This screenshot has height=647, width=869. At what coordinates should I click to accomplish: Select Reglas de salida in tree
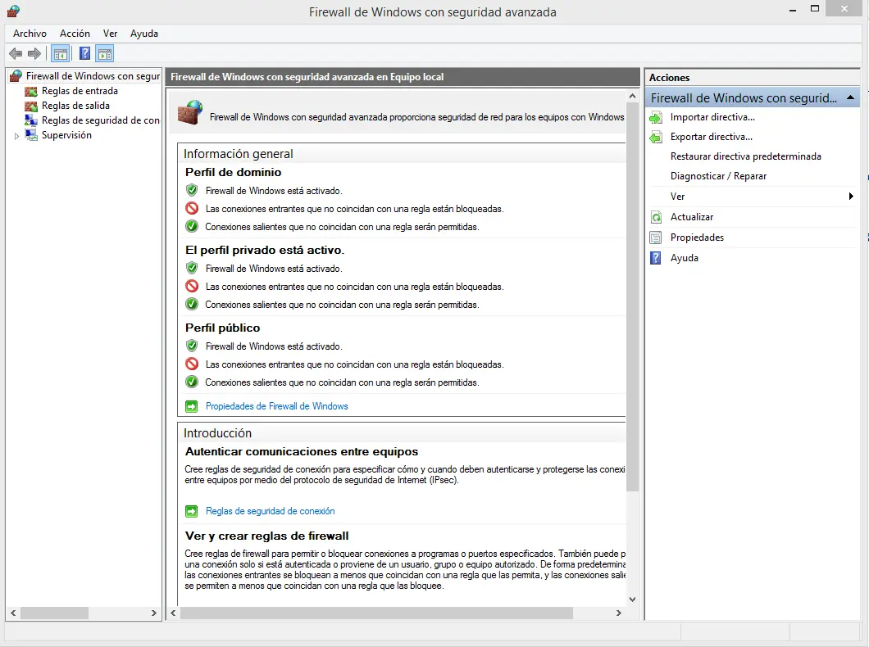click(75, 106)
